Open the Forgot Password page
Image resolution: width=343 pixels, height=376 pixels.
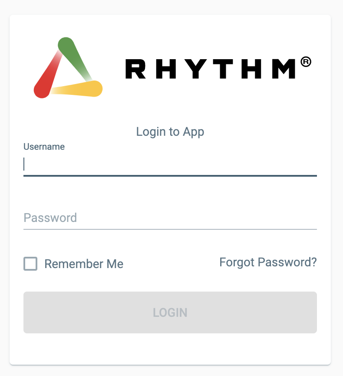pos(268,262)
